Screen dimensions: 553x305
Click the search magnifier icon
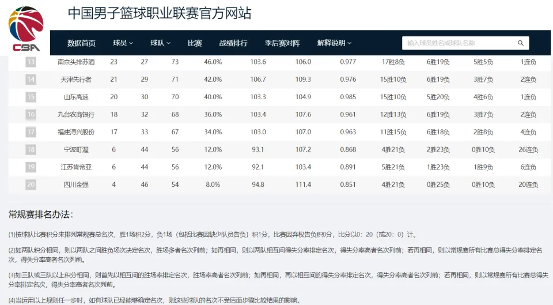pyautogui.click(x=521, y=43)
